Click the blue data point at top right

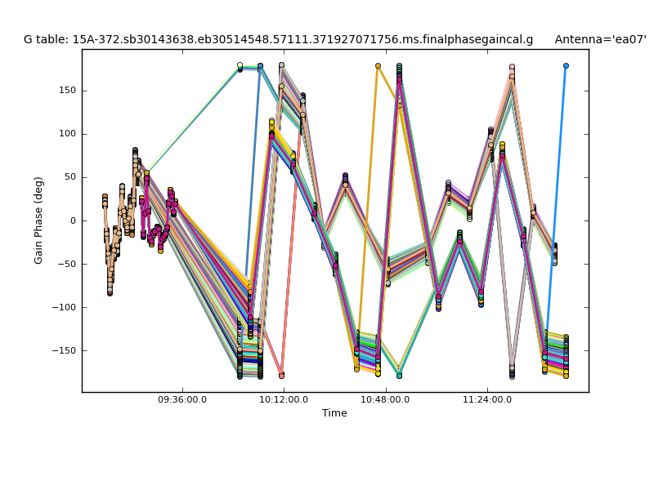click(x=566, y=65)
